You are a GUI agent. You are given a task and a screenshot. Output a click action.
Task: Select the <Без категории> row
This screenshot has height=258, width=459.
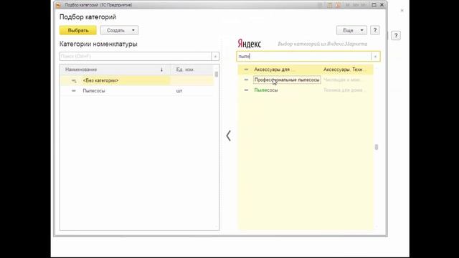click(137, 80)
